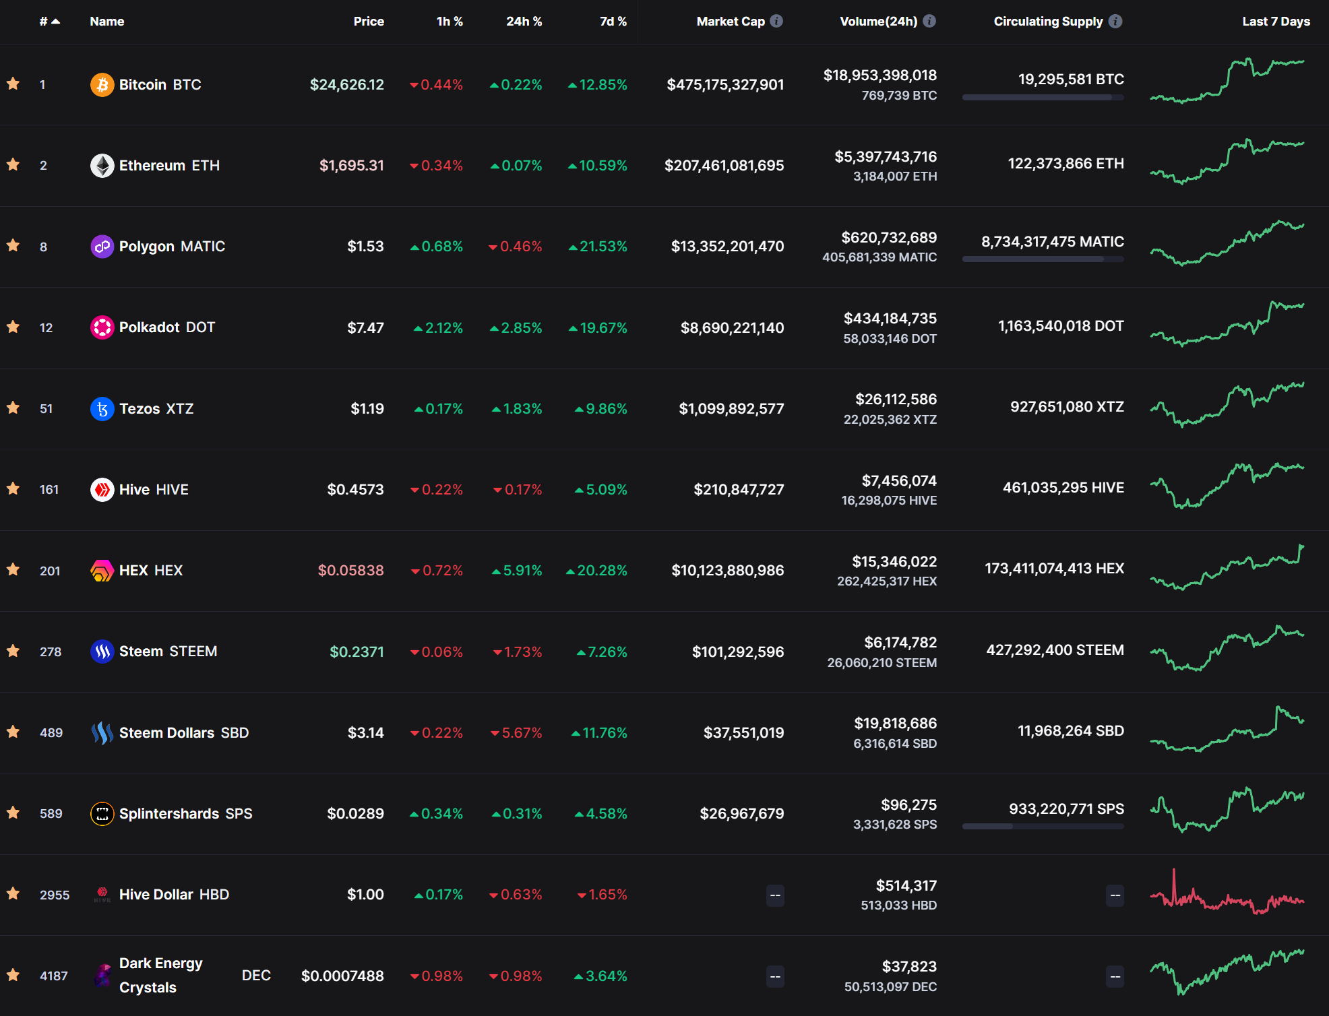Toggle the Splintershards watchlist star
The width and height of the screenshot is (1329, 1016).
pyautogui.click(x=13, y=813)
